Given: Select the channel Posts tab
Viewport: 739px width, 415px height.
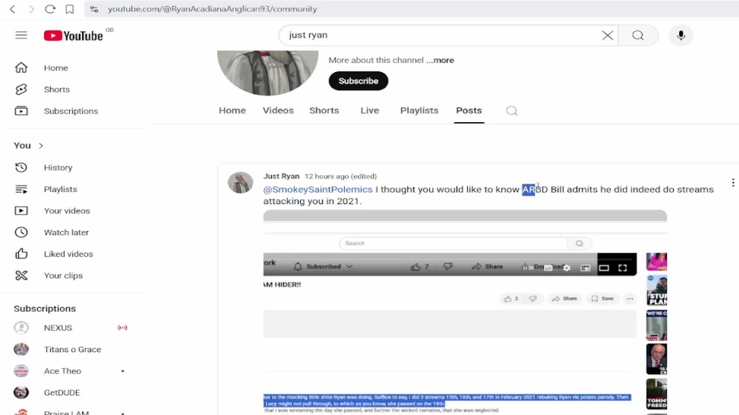Looking at the screenshot, I should coord(469,111).
